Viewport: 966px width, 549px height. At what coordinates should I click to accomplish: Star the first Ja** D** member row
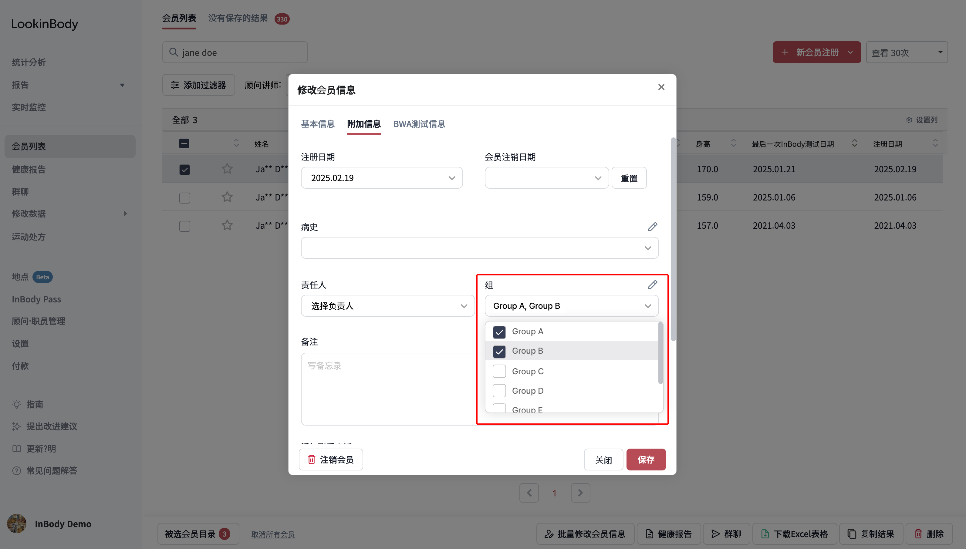pyautogui.click(x=227, y=169)
